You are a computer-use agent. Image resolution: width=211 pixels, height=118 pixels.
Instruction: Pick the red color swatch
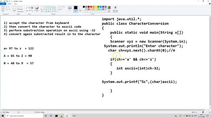[91, 7]
